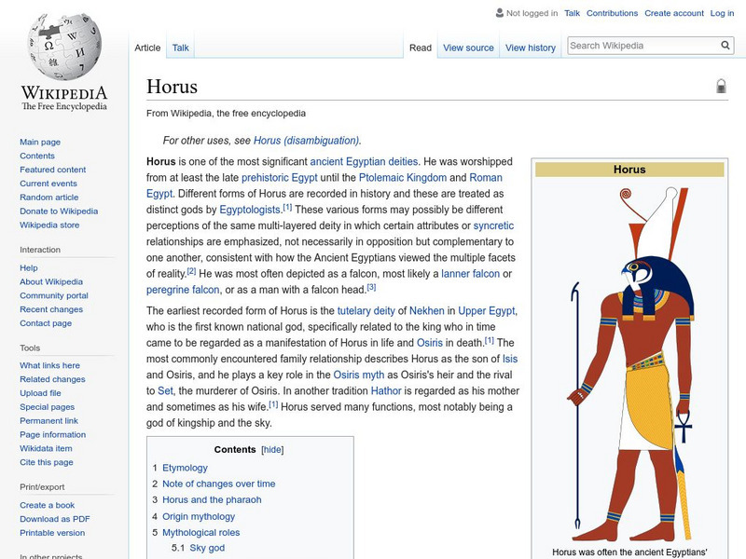This screenshot has height=559, width=746.
Task: Follow the Upper Egypt link
Action: point(486,310)
